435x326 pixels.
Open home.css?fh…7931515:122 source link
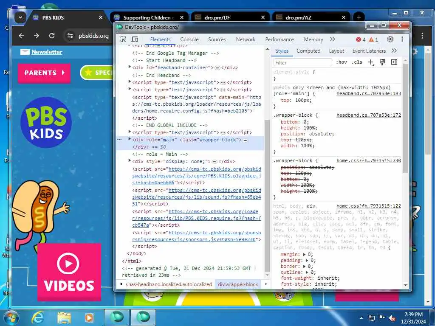tap(369, 206)
